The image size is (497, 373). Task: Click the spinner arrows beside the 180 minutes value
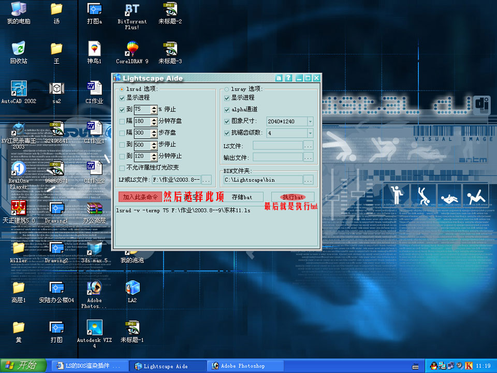click(x=154, y=121)
